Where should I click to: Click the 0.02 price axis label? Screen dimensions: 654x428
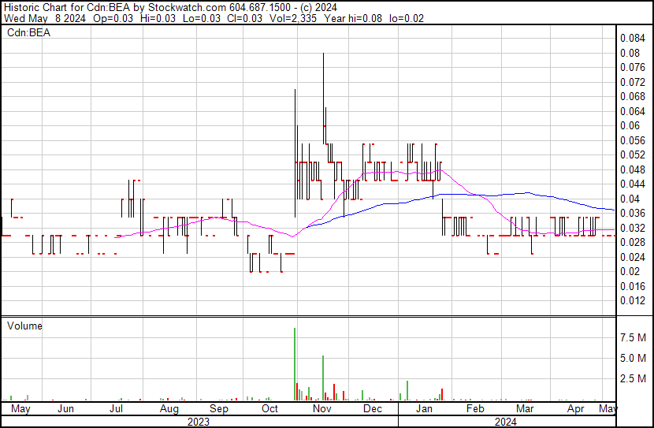[630, 272]
